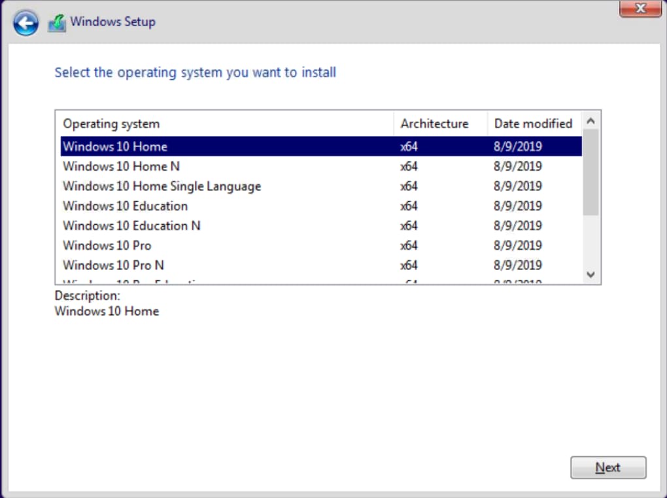
Task: Click the Date modified column header
Action: (x=533, y=124)
